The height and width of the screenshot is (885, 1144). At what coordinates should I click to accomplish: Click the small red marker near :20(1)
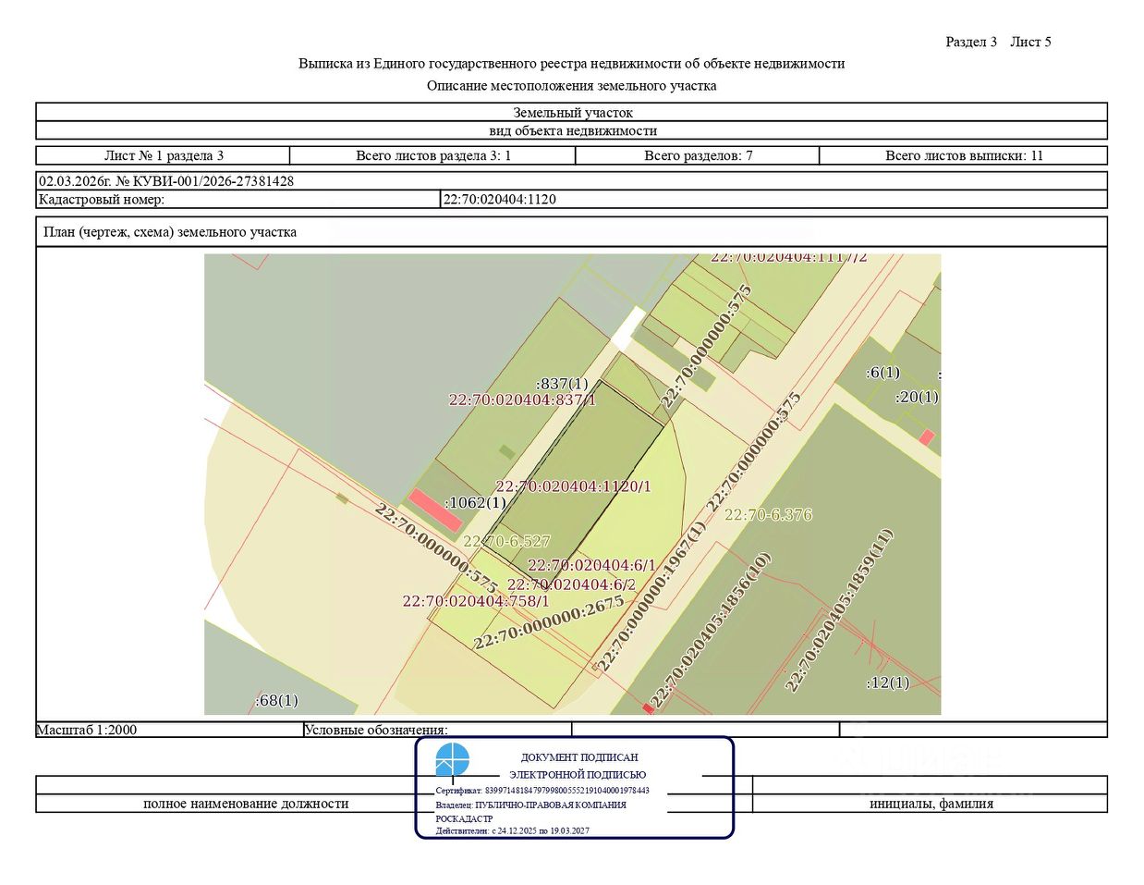(x=926, y=437)
